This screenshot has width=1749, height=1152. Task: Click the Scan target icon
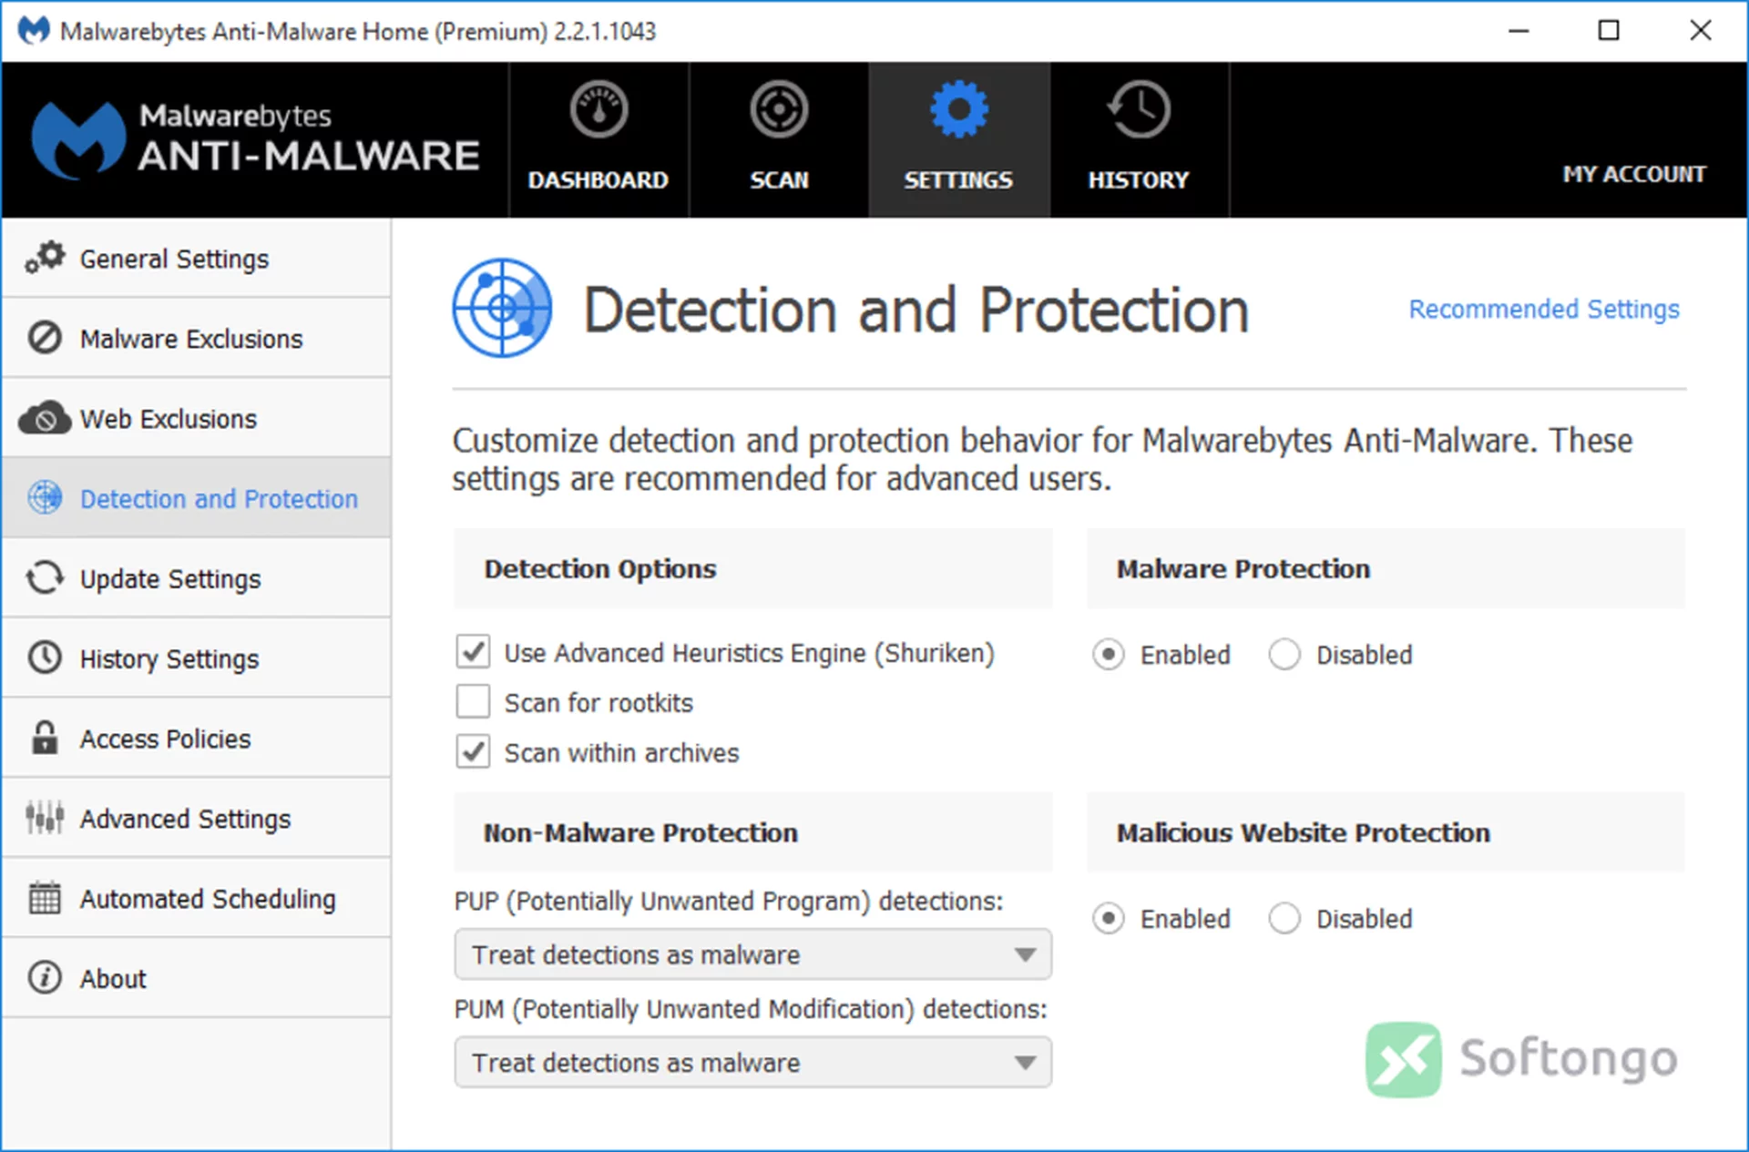pos(779,110)
